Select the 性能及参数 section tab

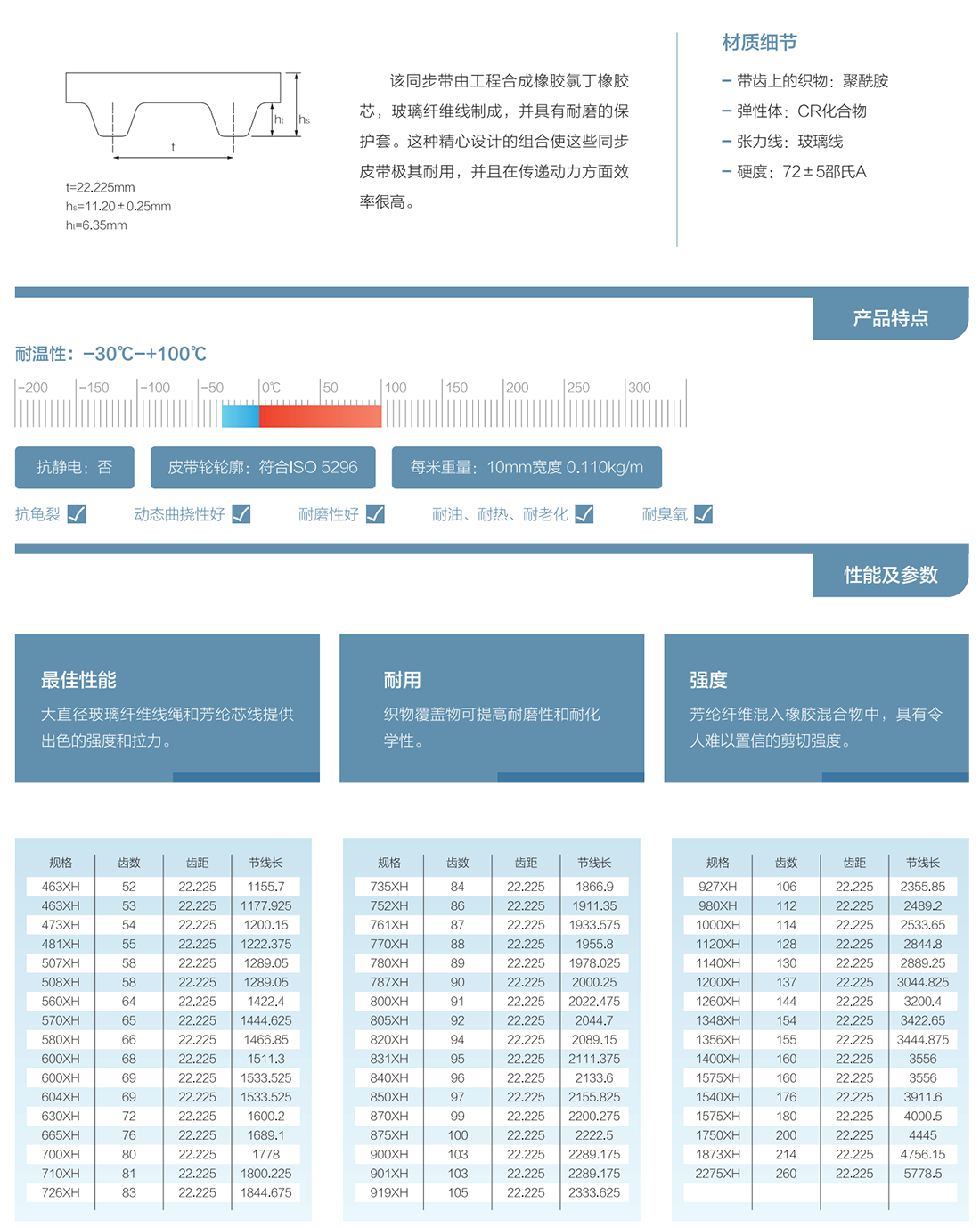pos(890,575)
